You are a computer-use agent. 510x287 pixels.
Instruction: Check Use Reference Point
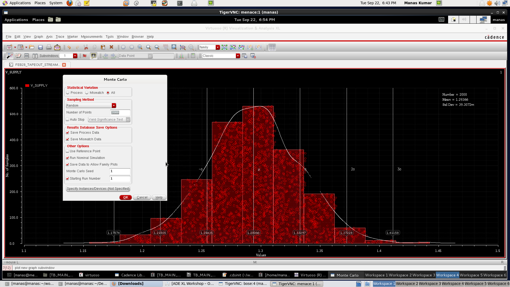coord(67,151)
